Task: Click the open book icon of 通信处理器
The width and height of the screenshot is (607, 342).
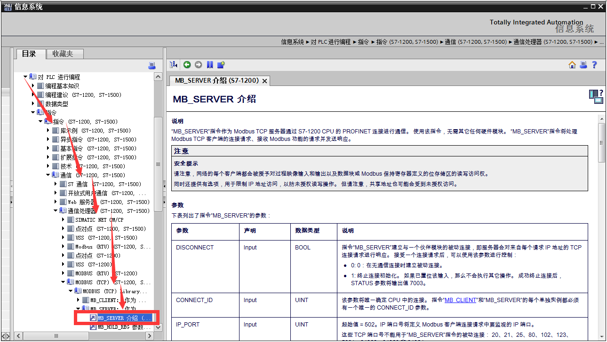Action: (x=63, y=211)
